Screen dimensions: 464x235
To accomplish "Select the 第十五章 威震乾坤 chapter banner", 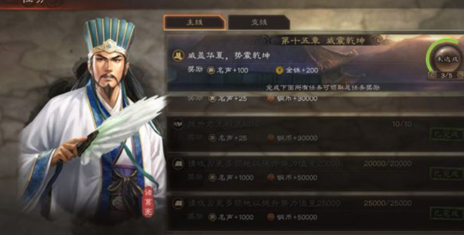I will pos(322,40).
